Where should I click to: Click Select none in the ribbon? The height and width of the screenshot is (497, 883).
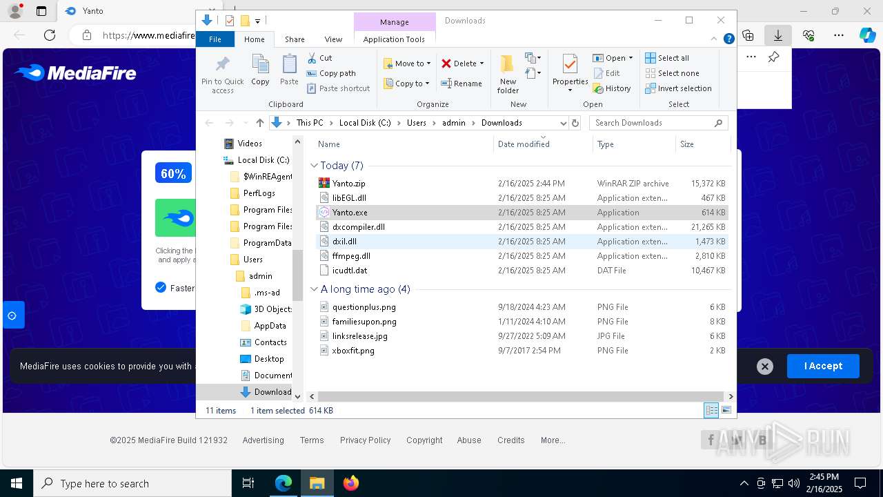pos(672,73)
